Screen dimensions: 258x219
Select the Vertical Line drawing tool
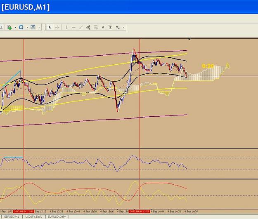[x=66, y=27]
